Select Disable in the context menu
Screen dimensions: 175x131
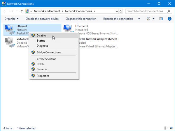(54, 36)
